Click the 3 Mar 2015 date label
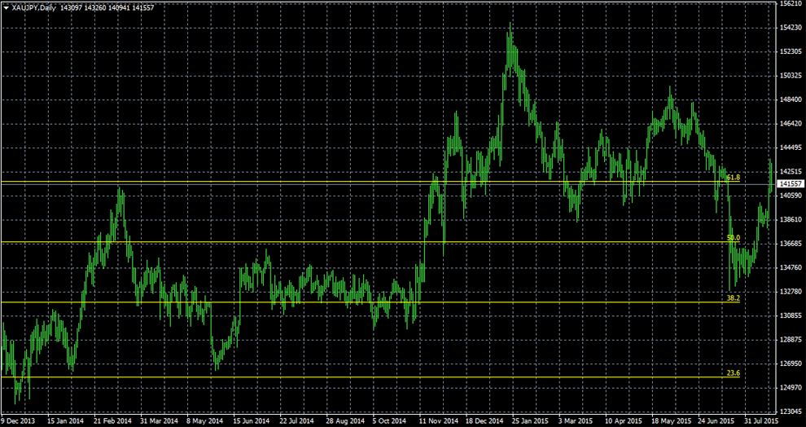Image resolution: width=806 pixels, height=427 pixels. [577, 421]
